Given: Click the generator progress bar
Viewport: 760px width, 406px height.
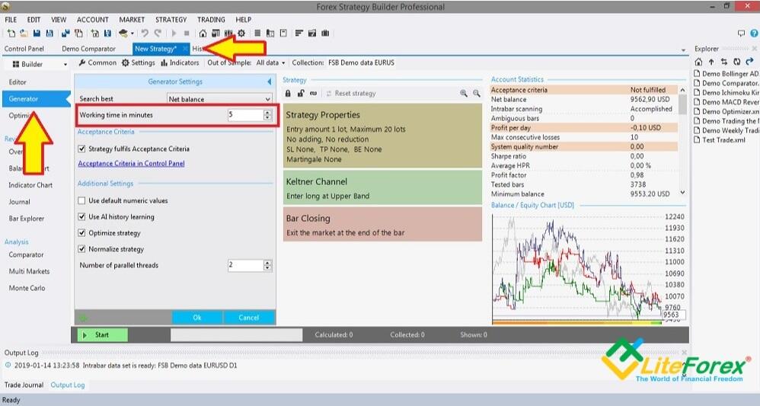Looking at the screenshot, I should pyautogui.click(x=237, y=334).
